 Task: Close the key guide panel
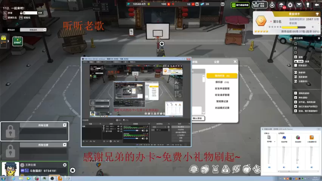coord(319,38)
